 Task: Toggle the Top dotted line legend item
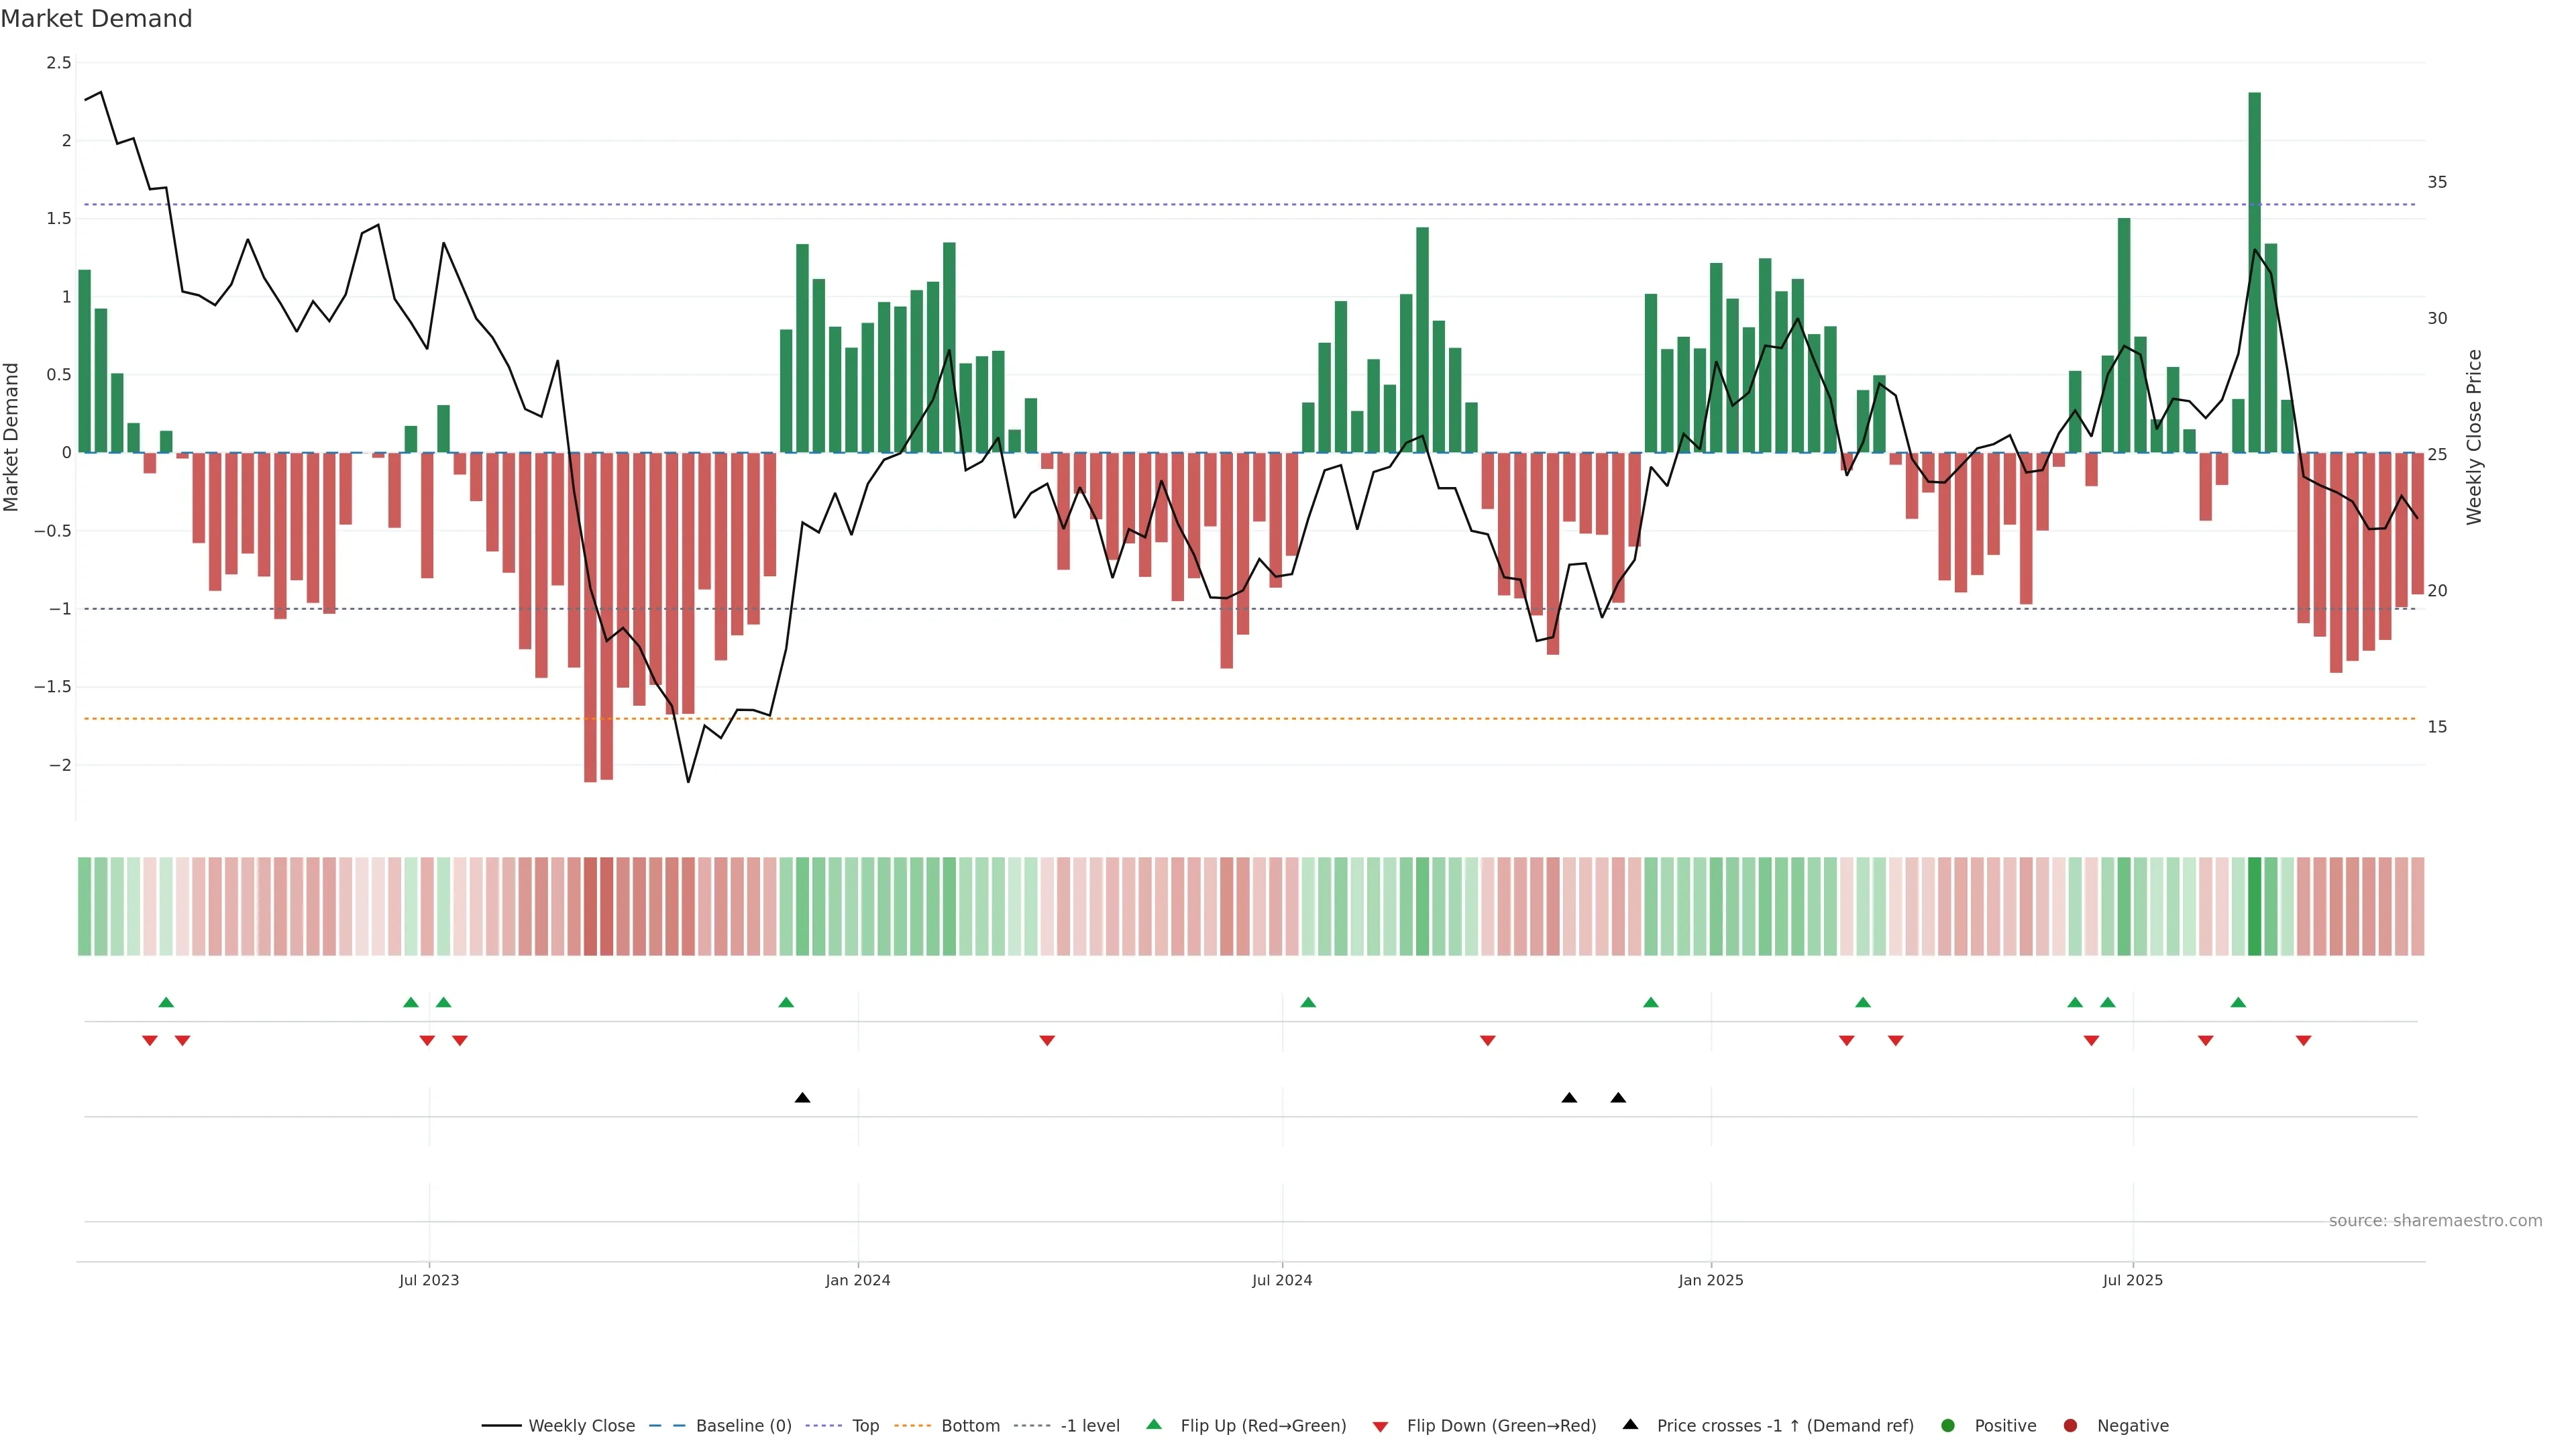point(865,1426)
